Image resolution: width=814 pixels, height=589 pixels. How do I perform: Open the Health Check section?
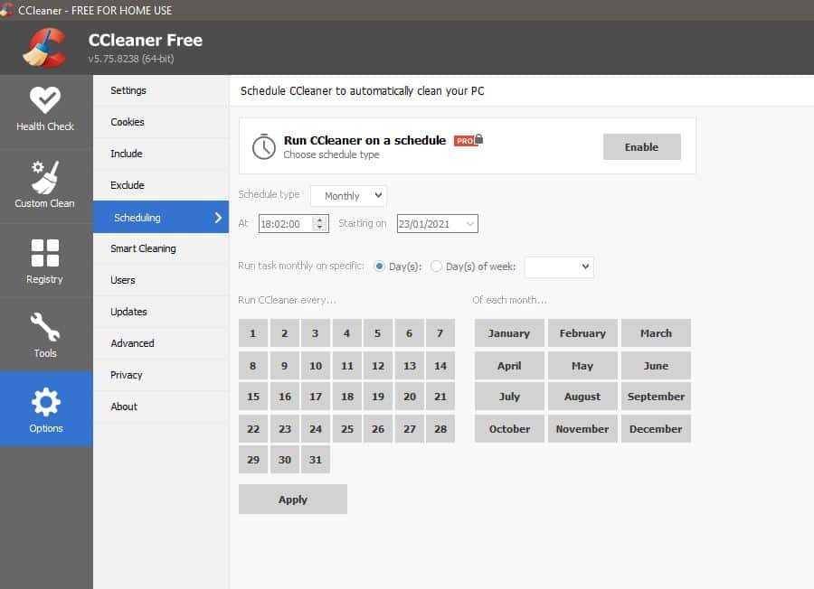click(x=46, y=110)
